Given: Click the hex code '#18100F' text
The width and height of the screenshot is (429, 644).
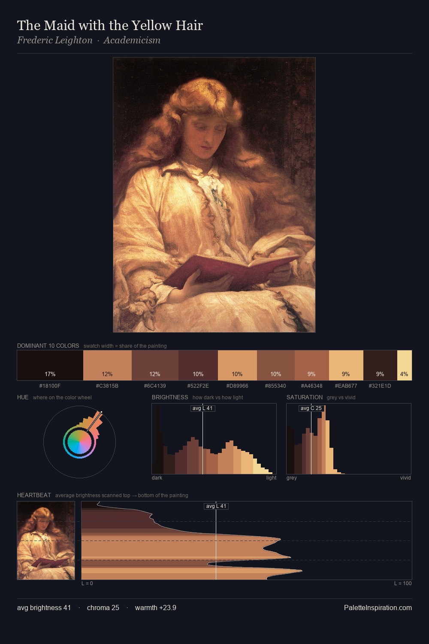Looking at the screenshot, I should pos(50,386).
